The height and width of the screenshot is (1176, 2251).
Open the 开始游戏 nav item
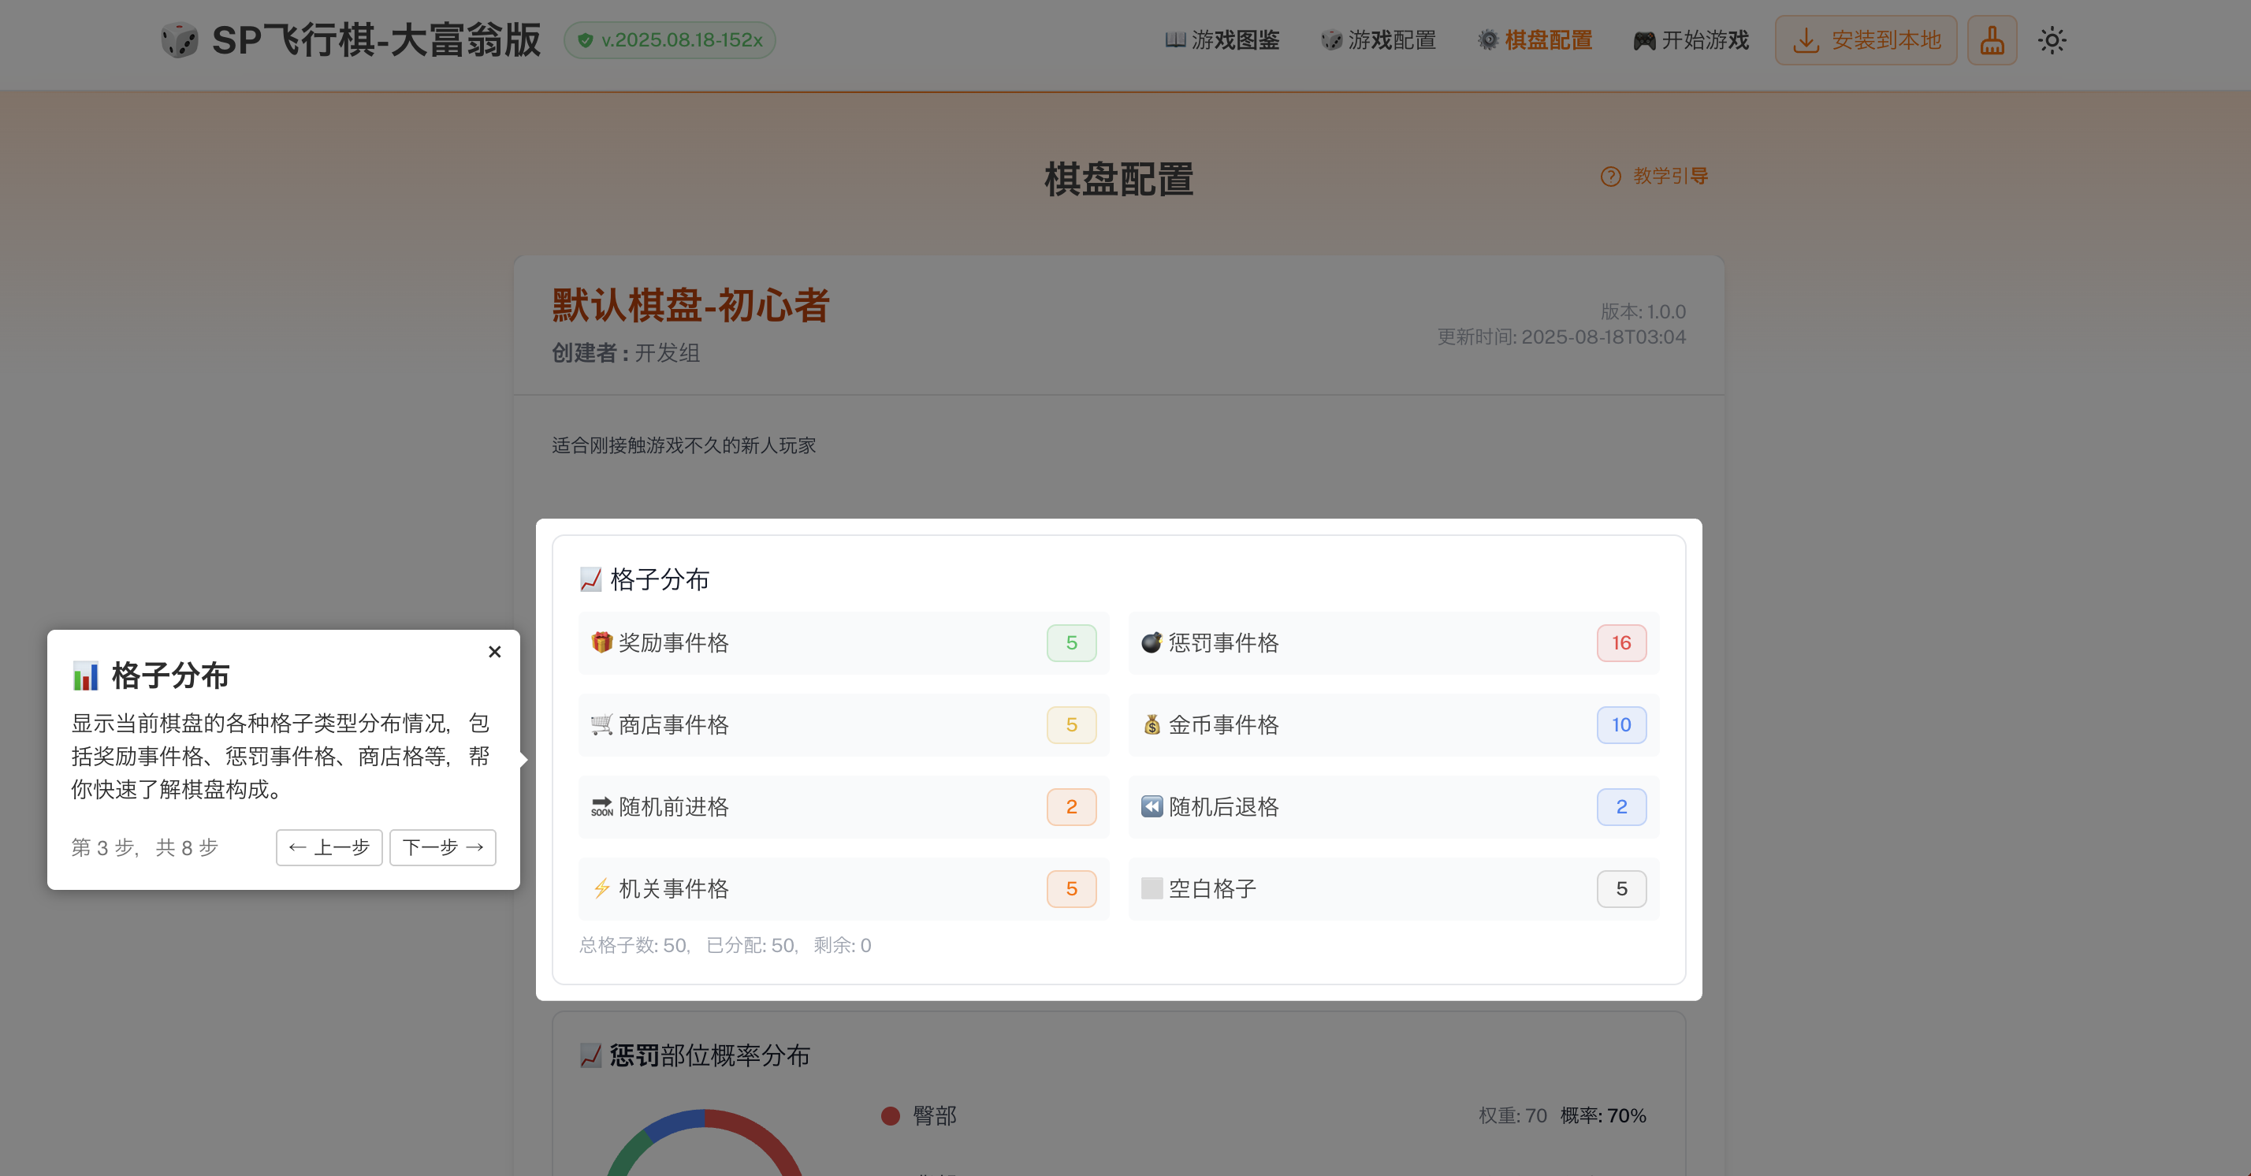coord(1691,40)
